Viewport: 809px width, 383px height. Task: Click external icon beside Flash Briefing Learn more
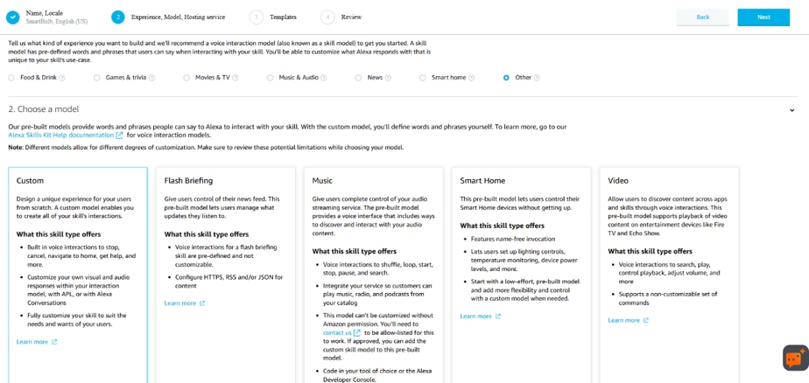[202, 303]
